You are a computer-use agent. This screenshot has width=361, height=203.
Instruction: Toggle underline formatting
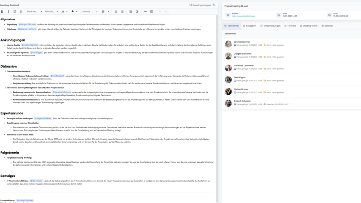15,11
